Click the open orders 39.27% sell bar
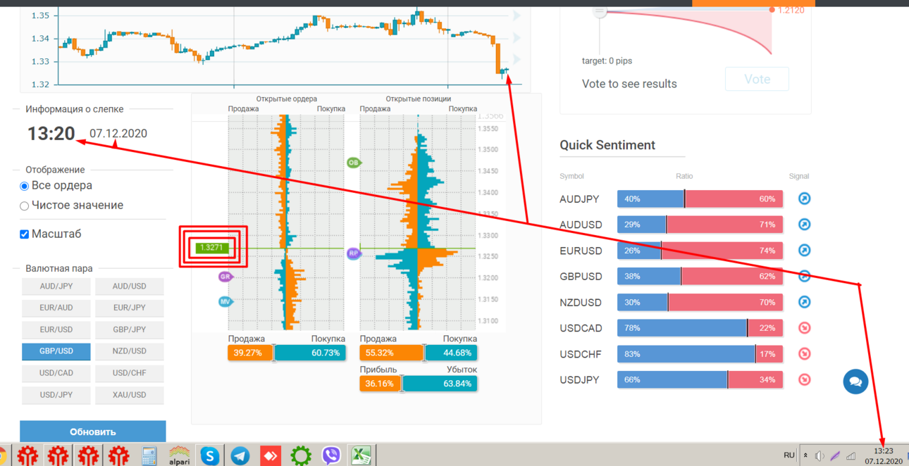Screen dimensions: 909x466 tap(250, 353)
